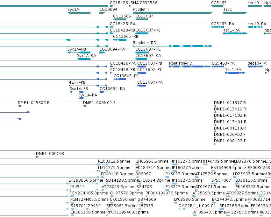The width and height of the screenshot is (271, 217).
Task: Click the CG18428 gene label
Action: click(119, 3)
